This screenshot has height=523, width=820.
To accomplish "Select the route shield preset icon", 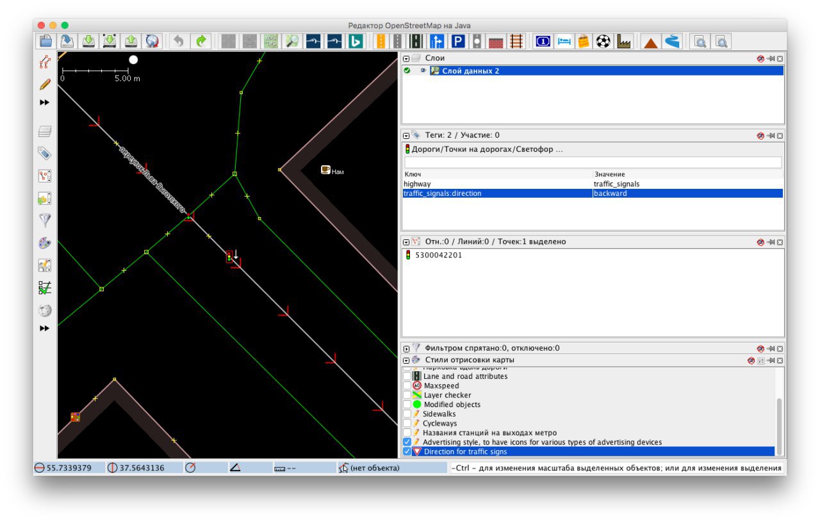I will click(543, 41).
